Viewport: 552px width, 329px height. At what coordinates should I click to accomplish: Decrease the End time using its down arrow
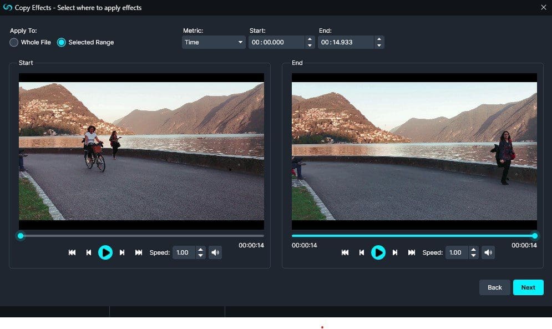pos(379,45)
